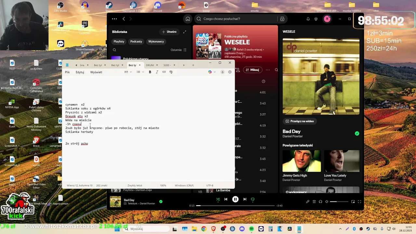The image size is (416, 234).
Task: Open Spotify miniplayer
Action: 353,201
